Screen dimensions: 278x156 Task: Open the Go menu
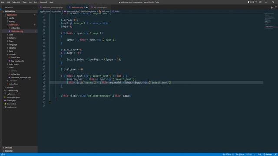point(30,2)
